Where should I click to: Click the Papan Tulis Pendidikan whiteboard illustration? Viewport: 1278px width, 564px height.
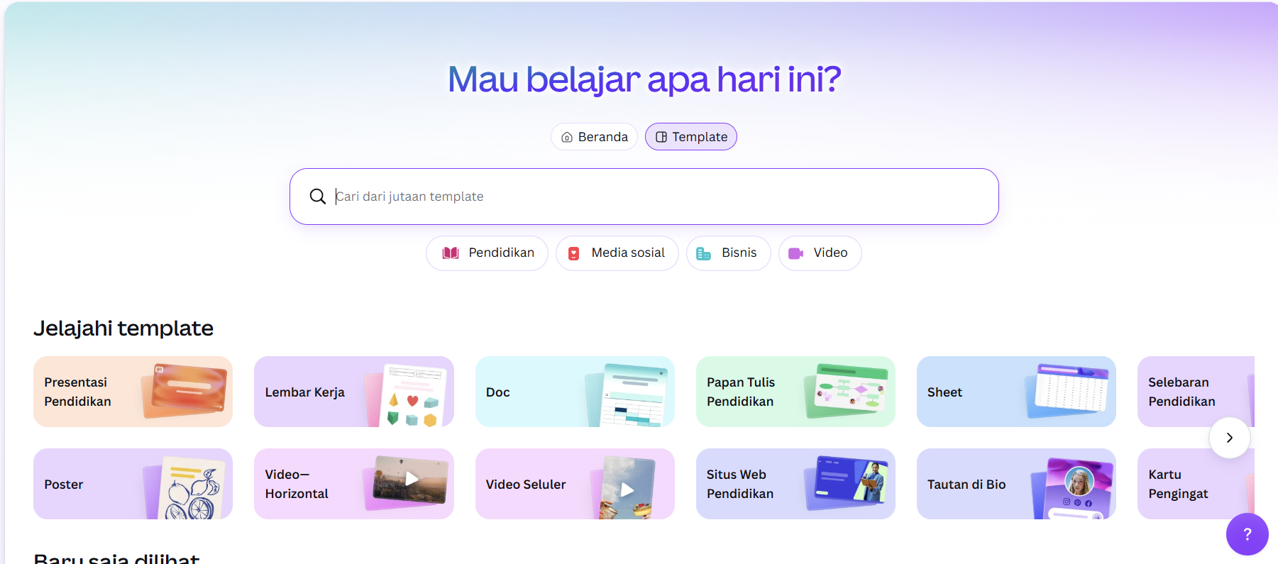click(x=847, y=390)
